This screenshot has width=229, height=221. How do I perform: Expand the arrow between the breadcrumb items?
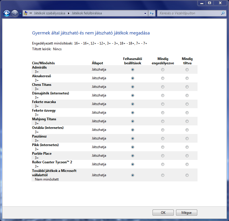[68, 13]
